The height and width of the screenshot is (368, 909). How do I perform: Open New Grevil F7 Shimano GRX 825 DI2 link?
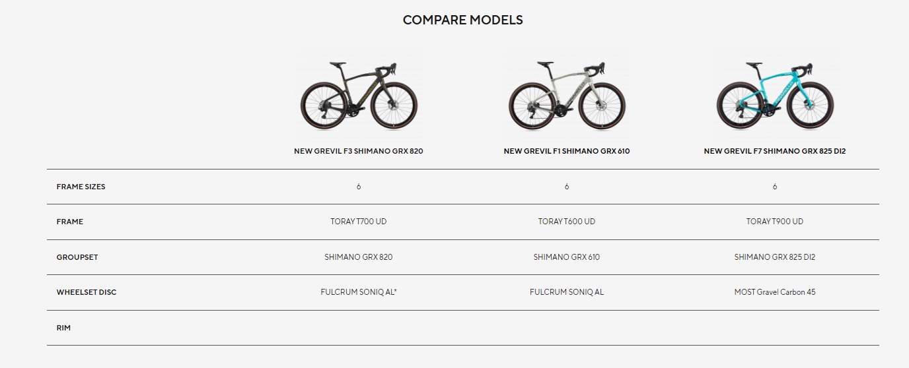(775, 151)
